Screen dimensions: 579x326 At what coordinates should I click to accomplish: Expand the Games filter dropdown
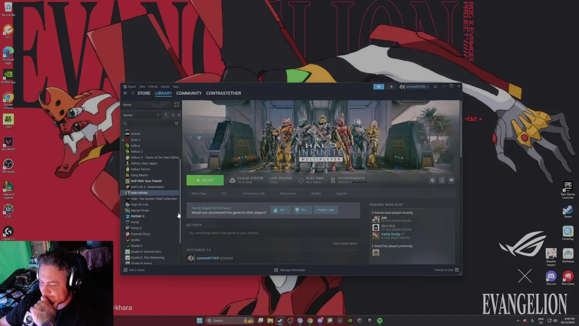[x=142, y=115]
